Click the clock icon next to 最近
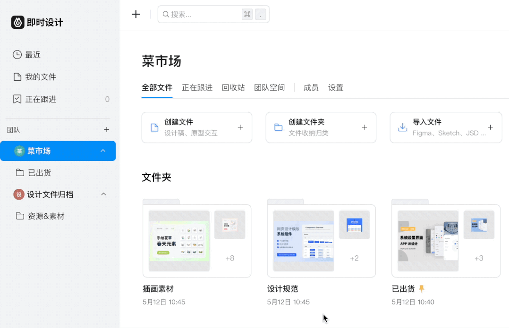 pos(17,54)
